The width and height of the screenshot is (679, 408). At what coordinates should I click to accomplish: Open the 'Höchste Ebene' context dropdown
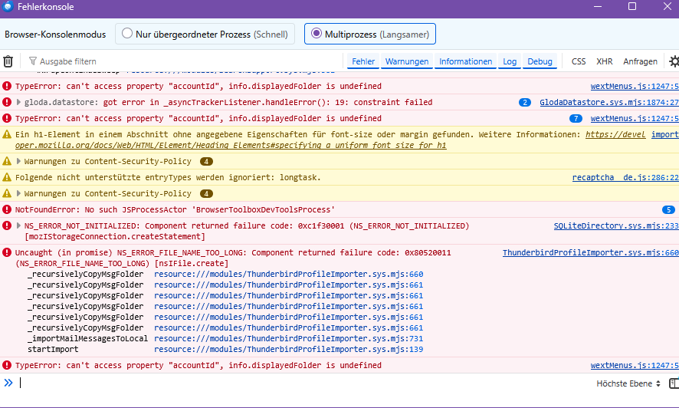(x=628, y=383)
